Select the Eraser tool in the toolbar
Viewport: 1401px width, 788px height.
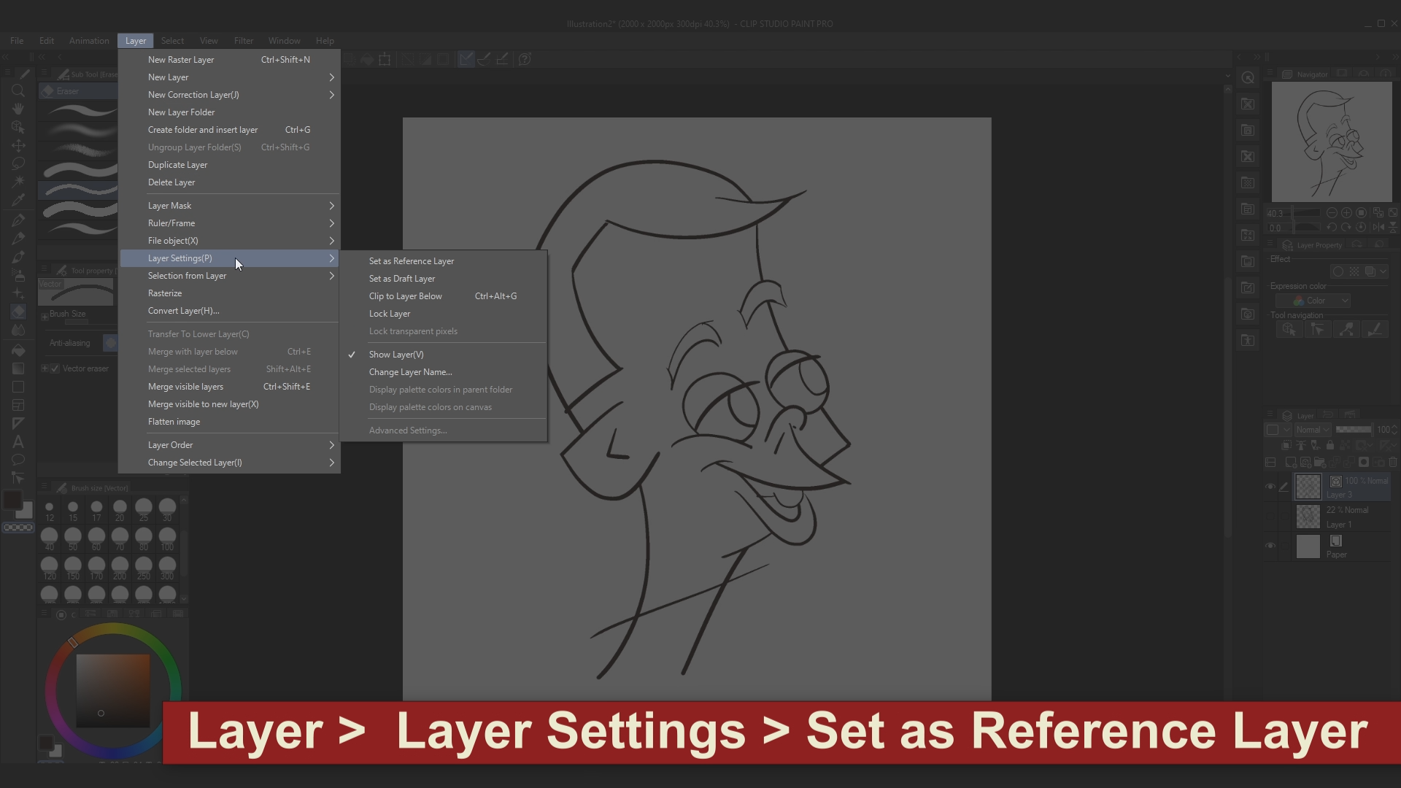[x=18, y=312]
